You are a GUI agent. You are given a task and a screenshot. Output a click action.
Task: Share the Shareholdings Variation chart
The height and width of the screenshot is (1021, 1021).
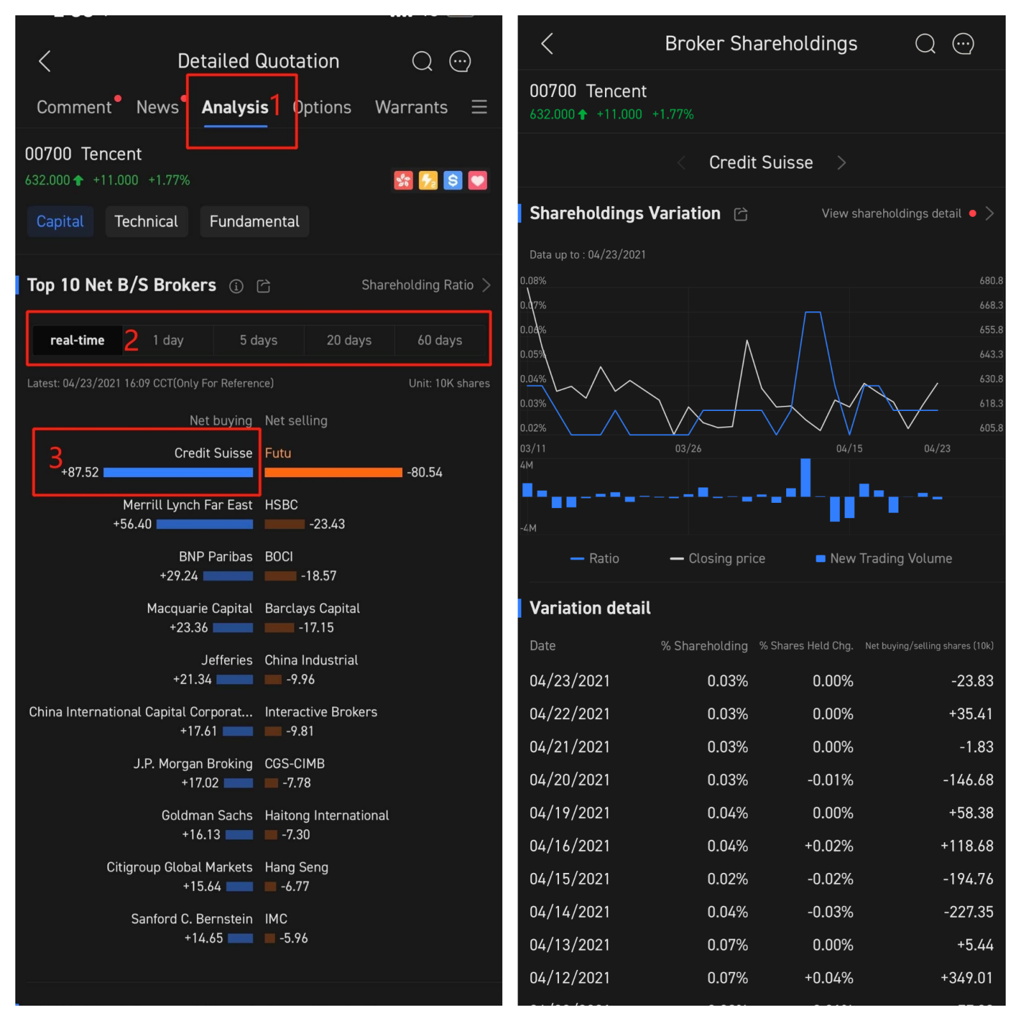coord(741,214)
